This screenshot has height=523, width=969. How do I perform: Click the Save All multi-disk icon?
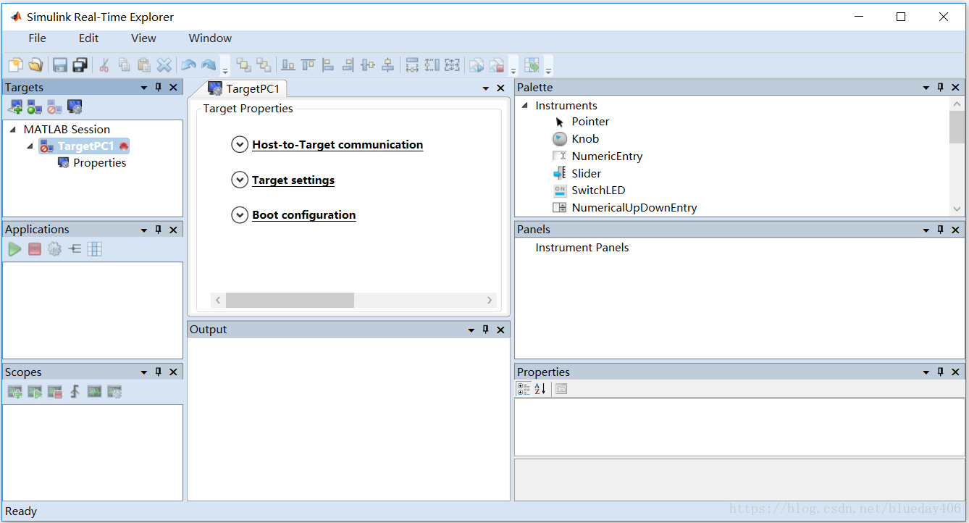80,65
